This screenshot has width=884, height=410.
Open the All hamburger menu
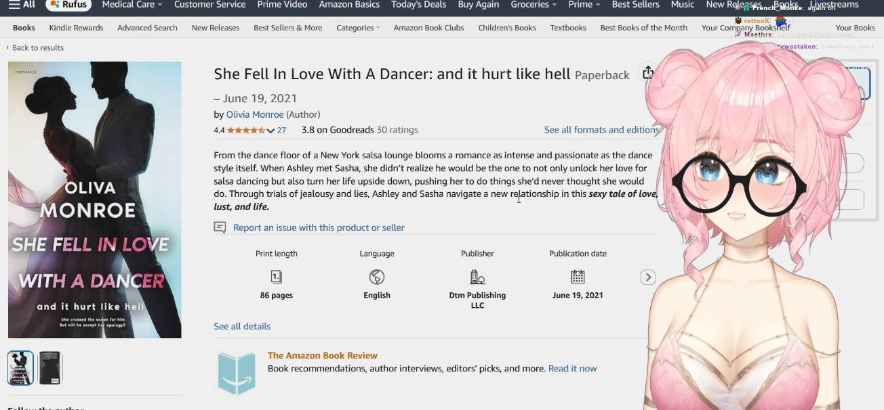22,5
